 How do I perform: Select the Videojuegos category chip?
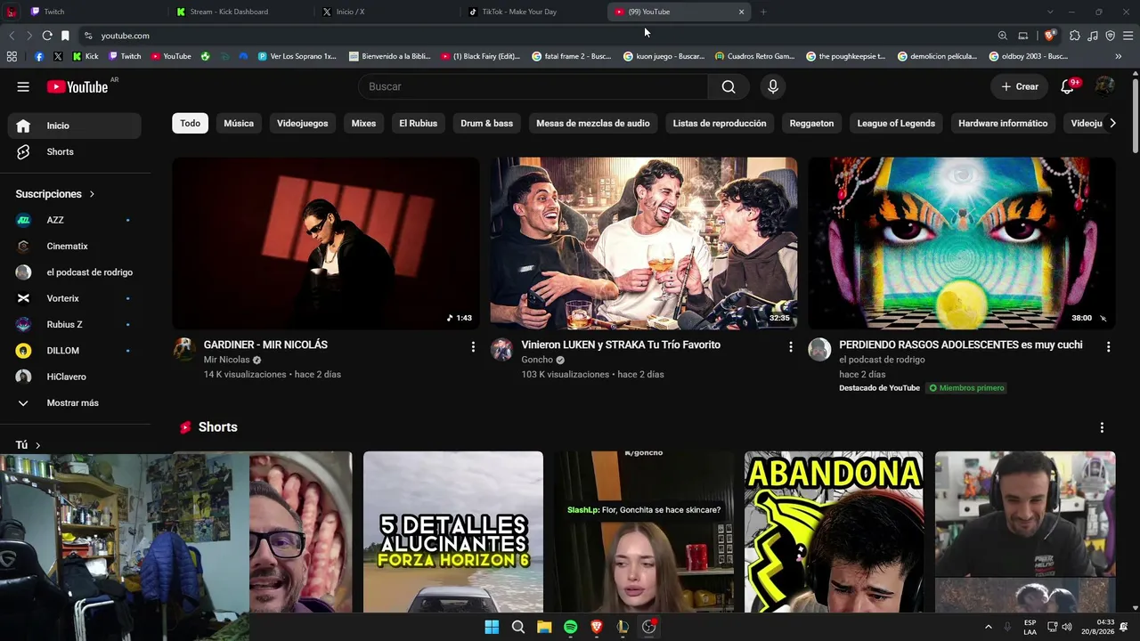pos(303,124)
